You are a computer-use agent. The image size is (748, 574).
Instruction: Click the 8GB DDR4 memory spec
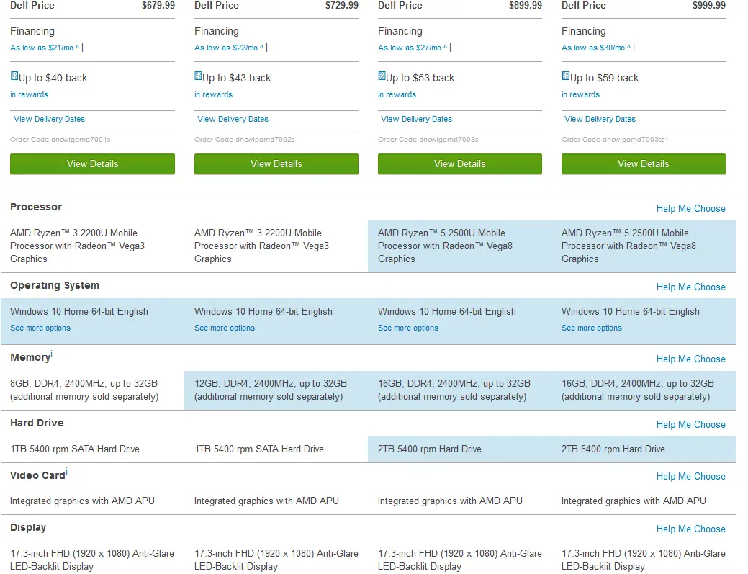click(84, 390)
